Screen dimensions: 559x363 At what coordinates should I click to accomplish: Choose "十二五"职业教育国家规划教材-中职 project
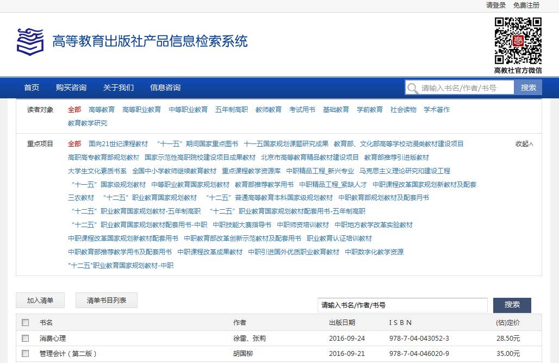click(x=121, y=265)
